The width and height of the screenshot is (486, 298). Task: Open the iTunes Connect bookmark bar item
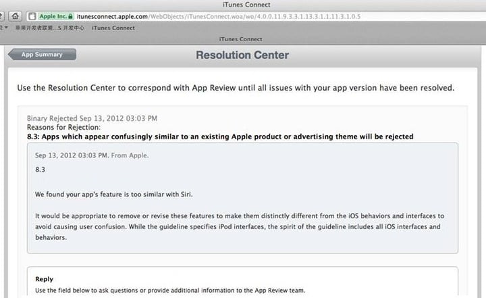pos(113,28)
